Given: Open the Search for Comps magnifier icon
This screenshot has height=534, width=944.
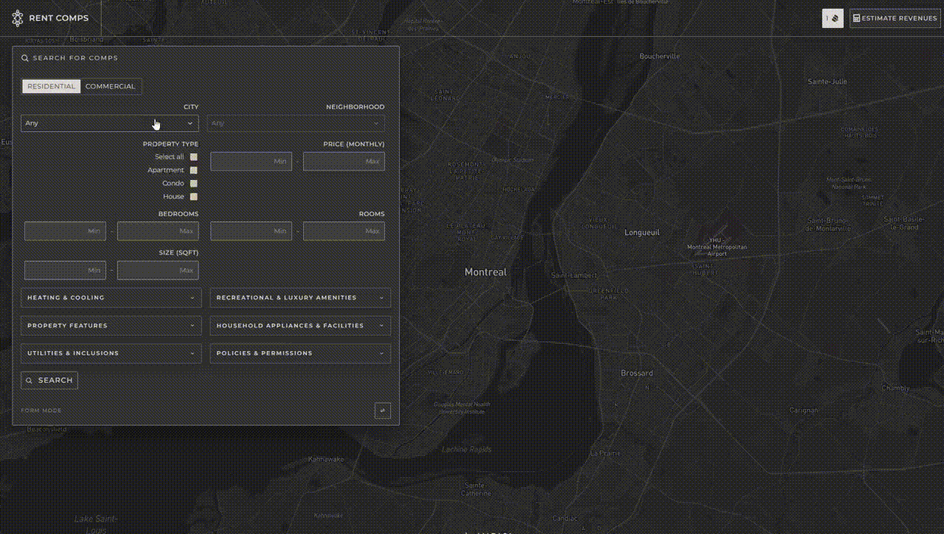Looking at the screenshot, I should [x=24, y=58].
